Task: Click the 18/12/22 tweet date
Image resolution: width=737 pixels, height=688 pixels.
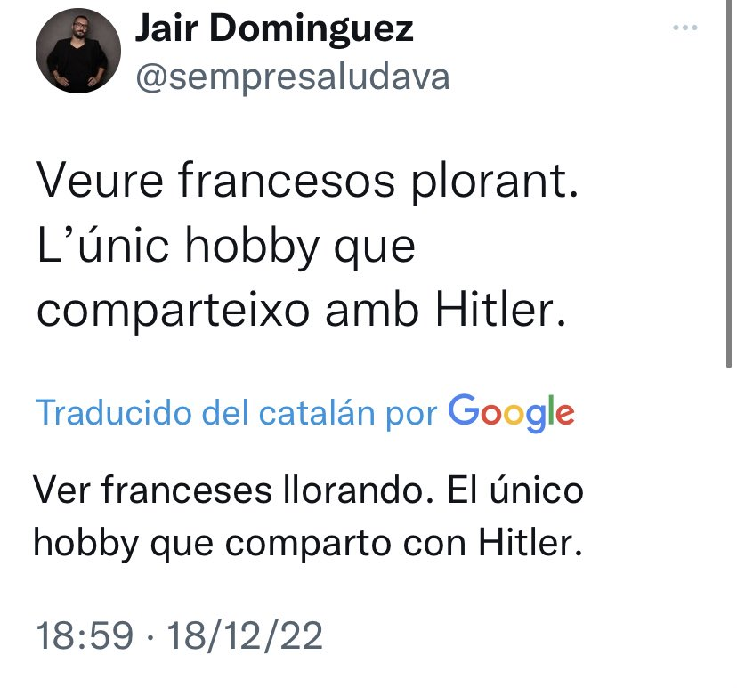Action: (x=245, y=635)
